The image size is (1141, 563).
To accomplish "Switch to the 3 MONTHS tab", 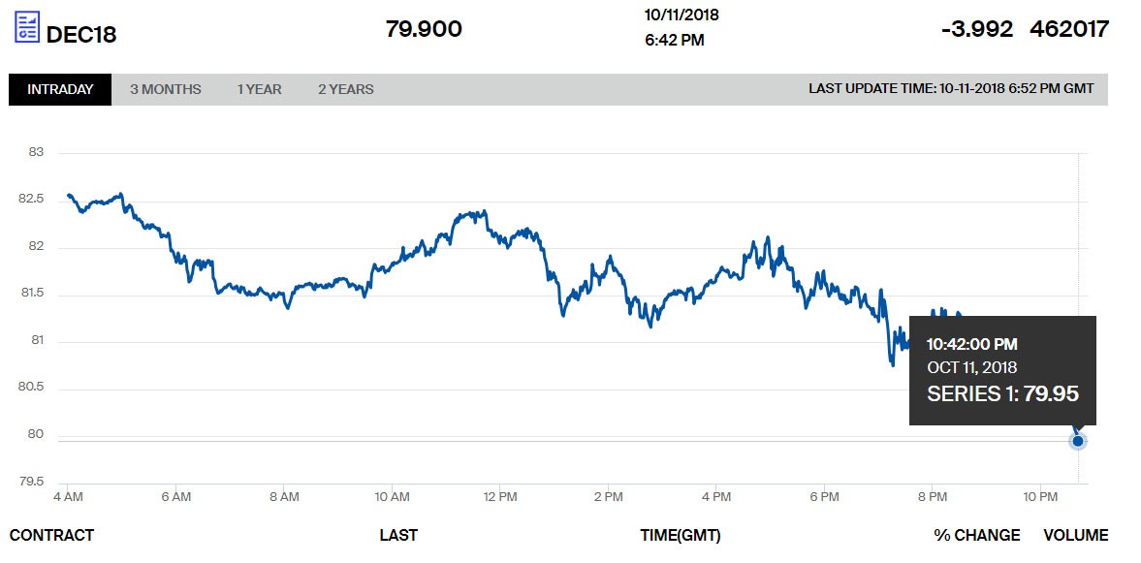I will click(x=166, y=89).
